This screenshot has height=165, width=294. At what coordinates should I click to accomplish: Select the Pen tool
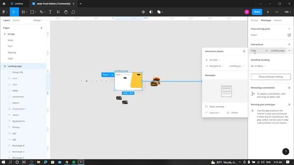point(41,12)
